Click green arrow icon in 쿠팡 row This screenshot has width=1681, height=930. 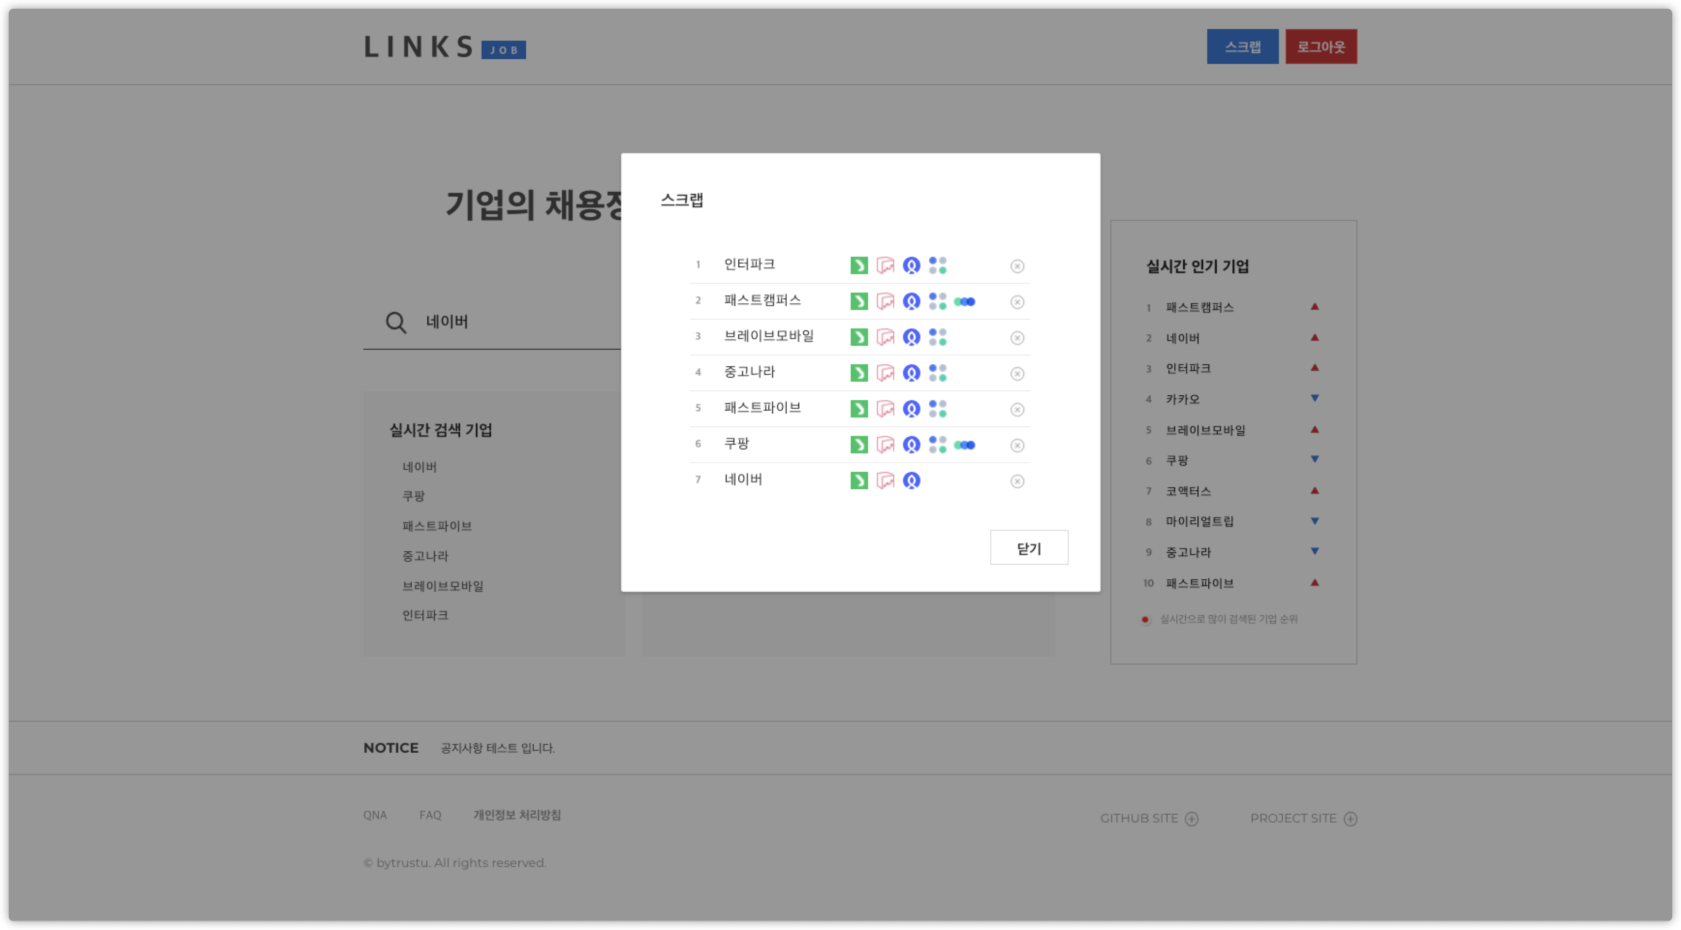click(x=859, y=445)
